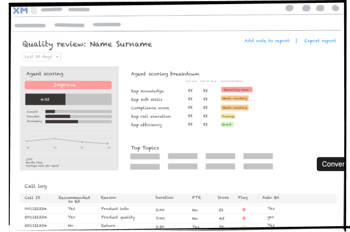Click the black Conver button at right edge
The image size is (350, 232).
[x=331, y=164]
